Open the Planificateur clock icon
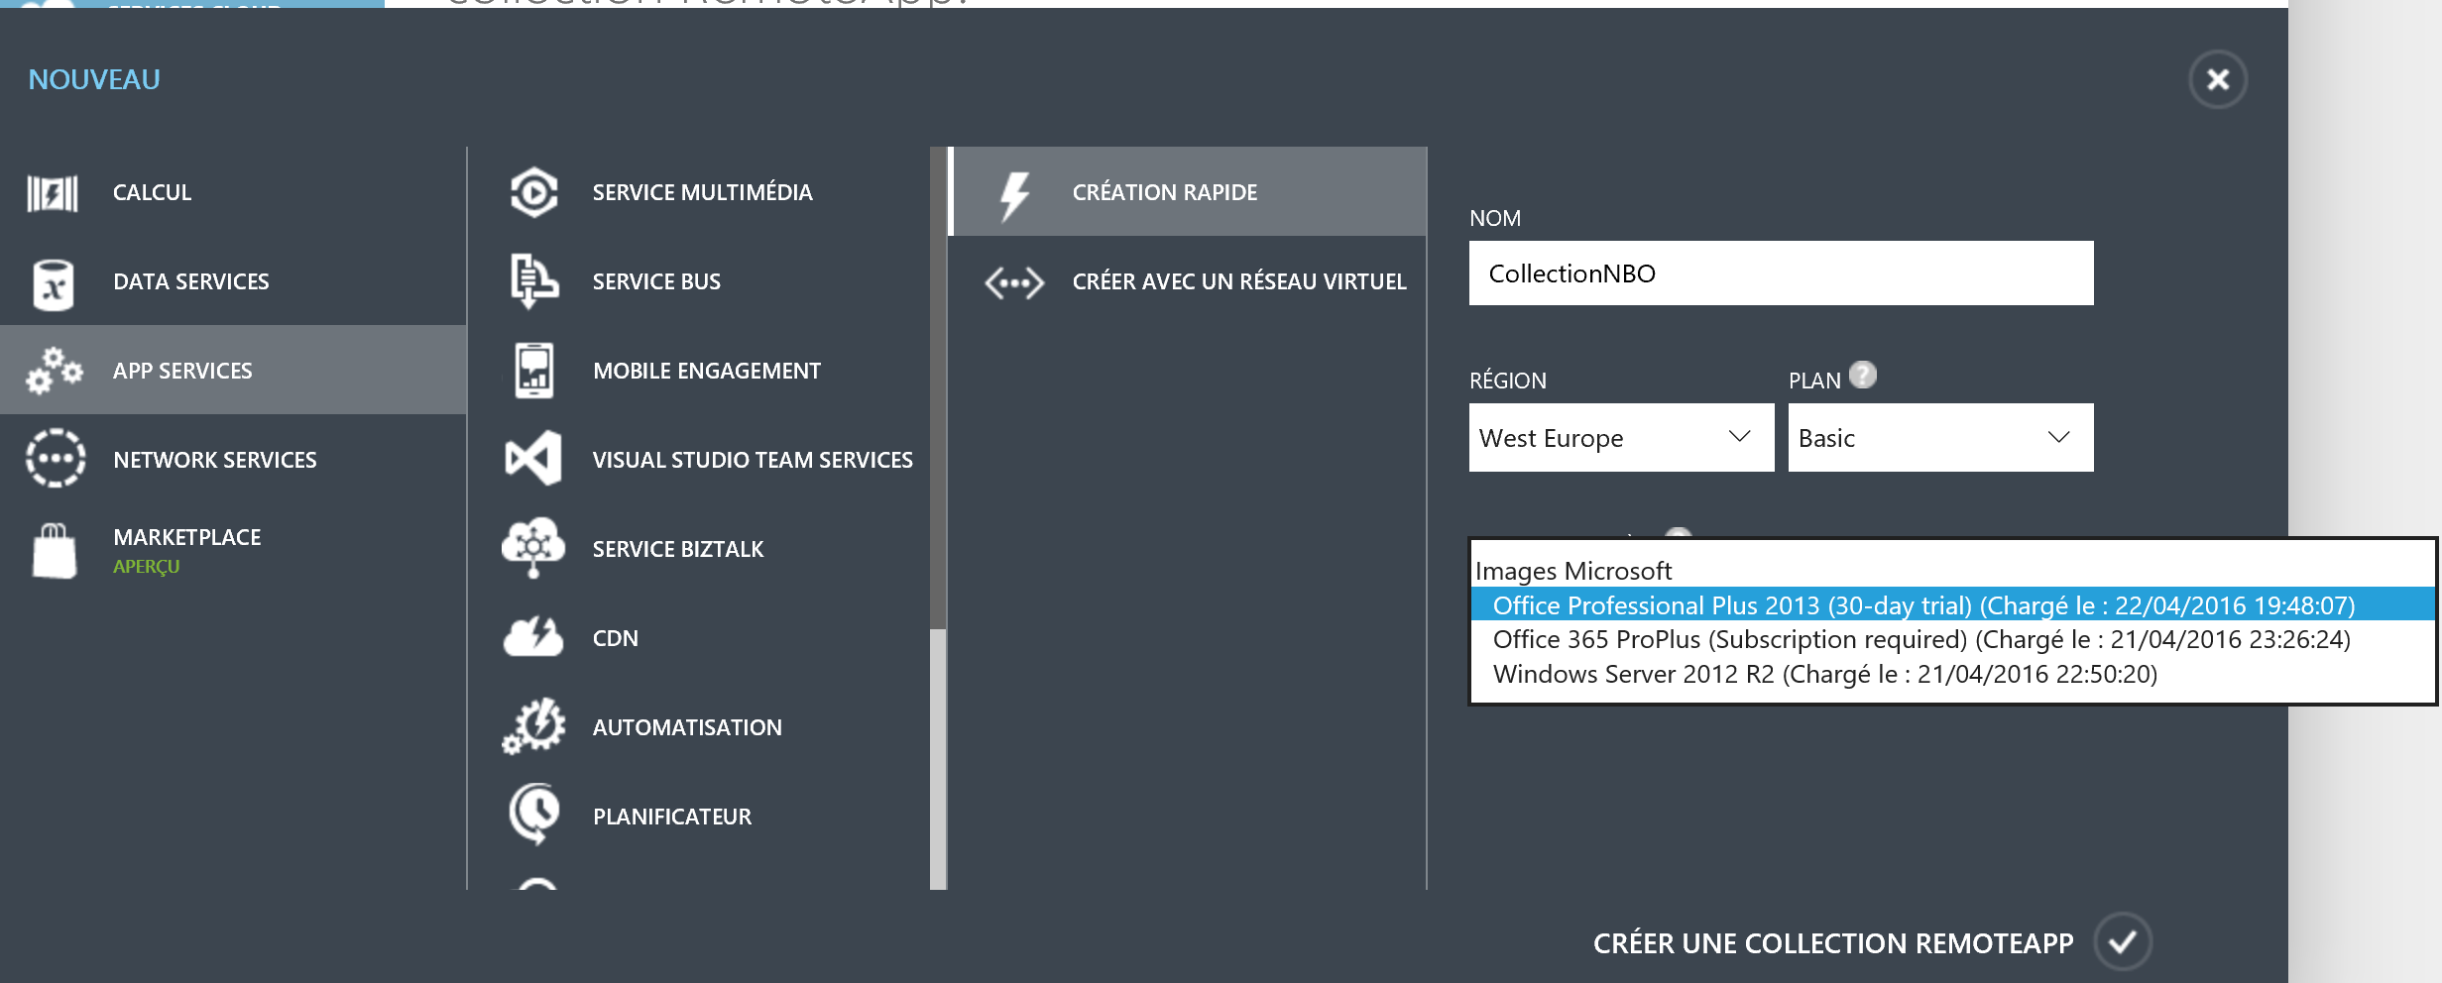Screen dimensions: 2442x983 (x=533, y=815)
